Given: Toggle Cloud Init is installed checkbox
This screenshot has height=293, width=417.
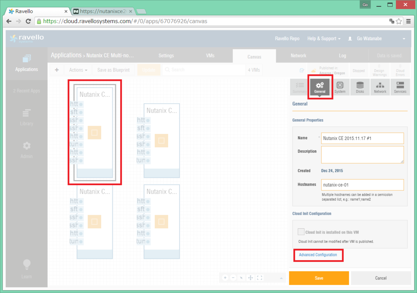Looking at the screenshot, I should [x=301, y=232].
